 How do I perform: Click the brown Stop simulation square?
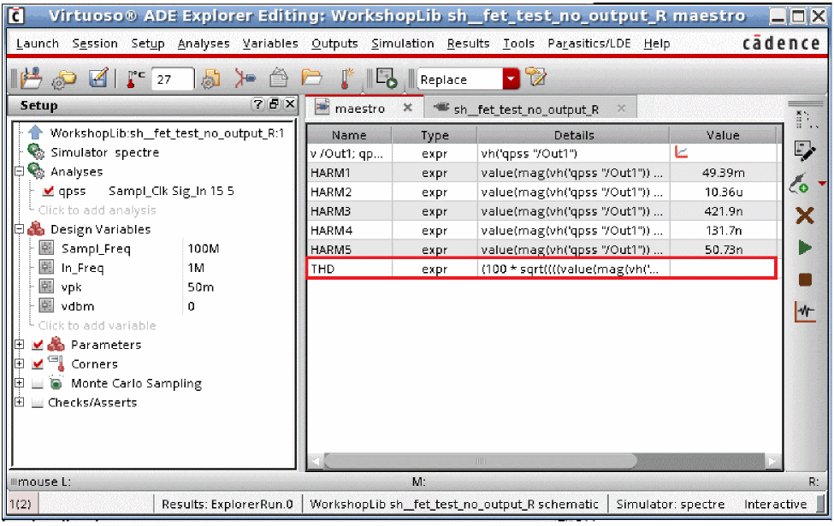805,280
